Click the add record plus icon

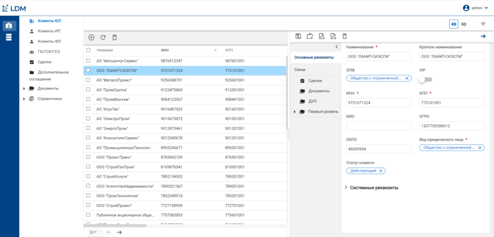tap(91, 38)
